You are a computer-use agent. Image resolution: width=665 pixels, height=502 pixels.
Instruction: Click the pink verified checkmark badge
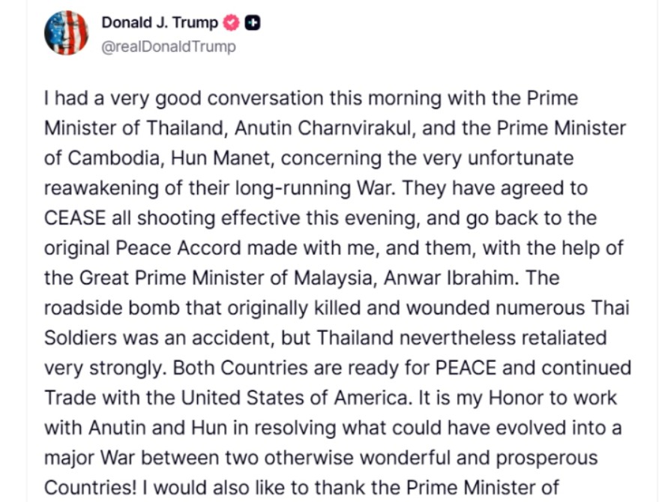(232, 23)
